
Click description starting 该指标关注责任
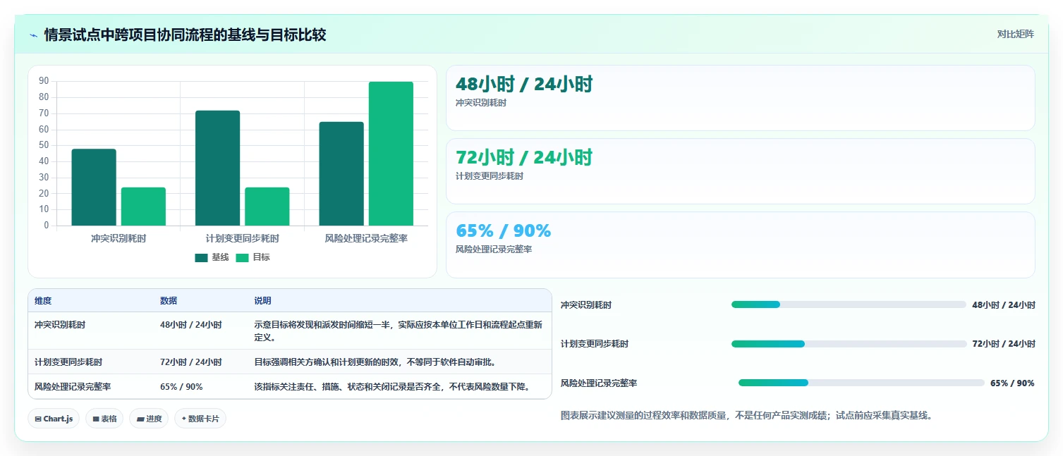tap(392, 387)
